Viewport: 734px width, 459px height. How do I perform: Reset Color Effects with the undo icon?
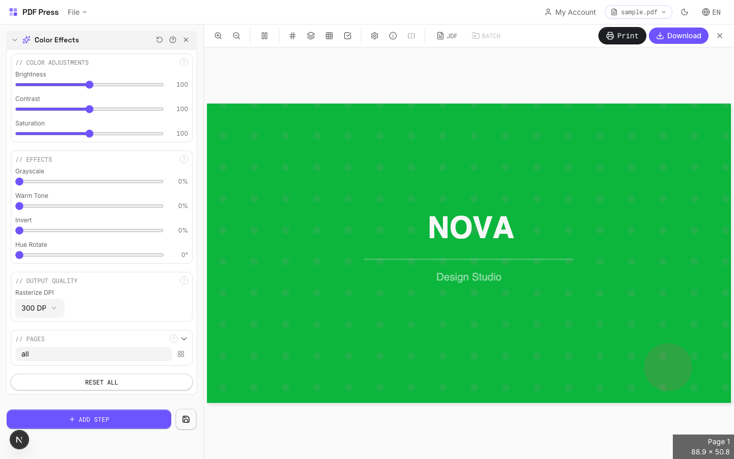pos(160,40)
